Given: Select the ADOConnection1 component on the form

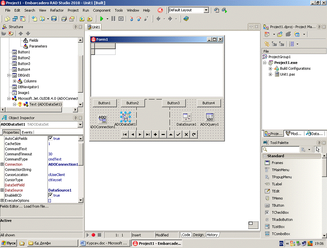Looking at the screenshot, I should click(102, 118).
